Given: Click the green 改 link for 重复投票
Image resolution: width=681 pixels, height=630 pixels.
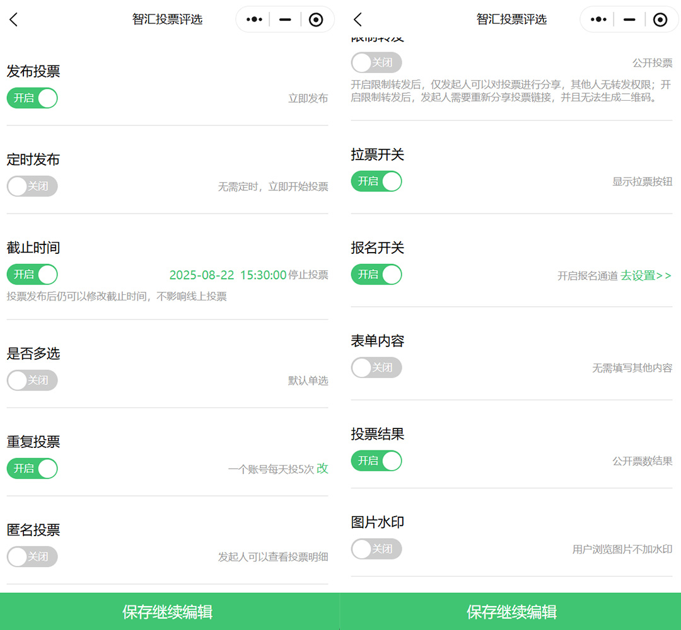Looking at the screenshot, I should 322,469.
